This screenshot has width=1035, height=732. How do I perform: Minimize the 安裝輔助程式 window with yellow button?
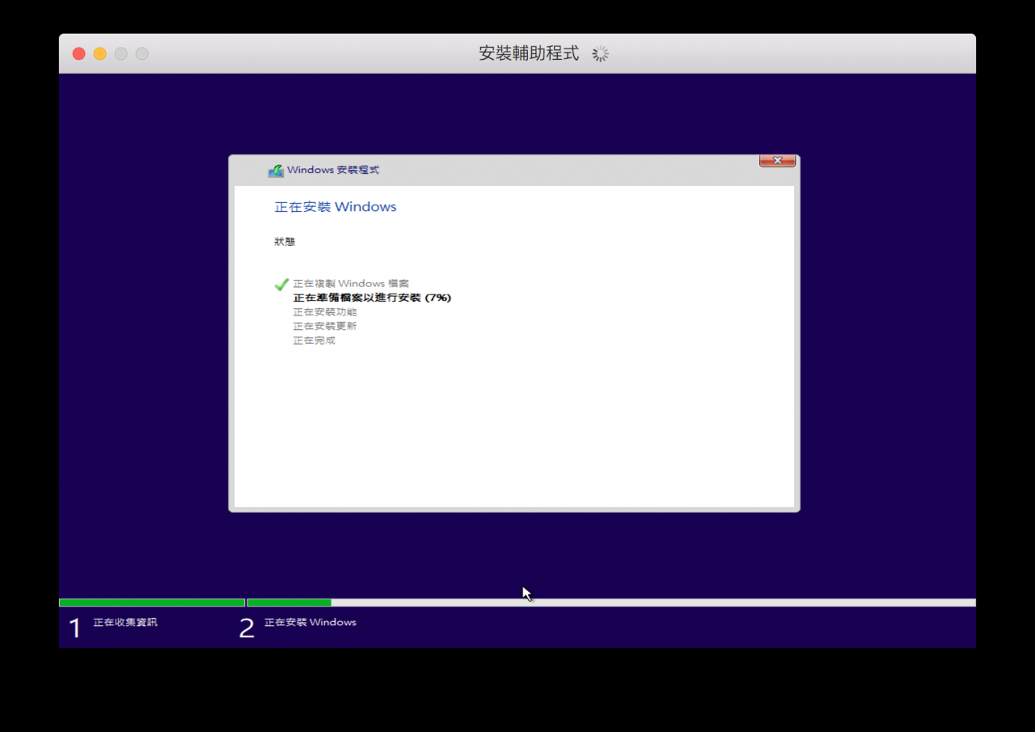[x=99, y=53]
